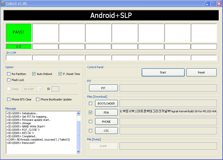Click the green PASS! status box
The width and height of the screenshot is (223, 160).
click(19, 33)
